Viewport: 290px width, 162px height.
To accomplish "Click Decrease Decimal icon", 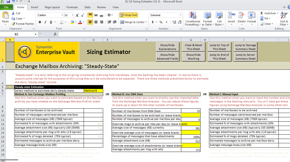I will 180,22.
